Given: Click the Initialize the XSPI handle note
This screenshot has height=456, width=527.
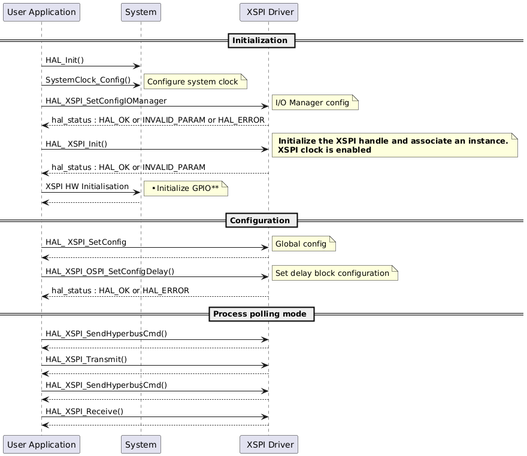Looking at the screenshot, I should click(395, 145).
